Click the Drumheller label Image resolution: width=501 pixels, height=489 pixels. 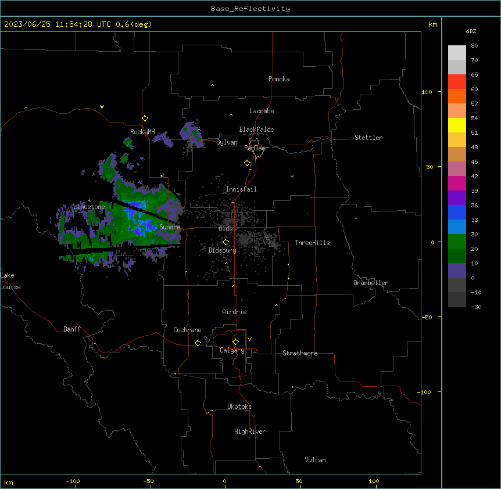coord(371,283)
